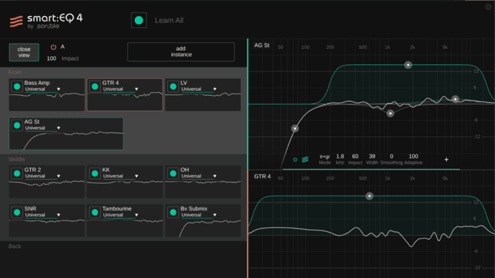Click the smart:EQ stripes icon near Mode

tap(305, 160)
